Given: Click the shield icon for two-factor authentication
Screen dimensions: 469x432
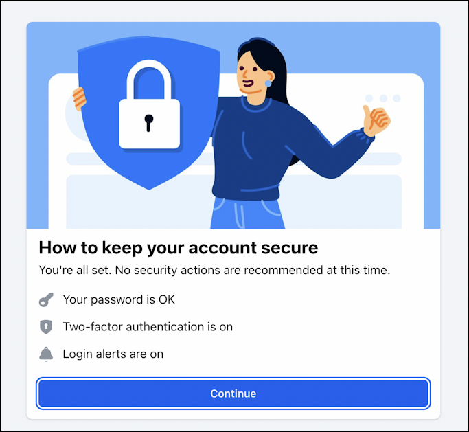Looking at the screenshot, I should (x=46, y=327).
